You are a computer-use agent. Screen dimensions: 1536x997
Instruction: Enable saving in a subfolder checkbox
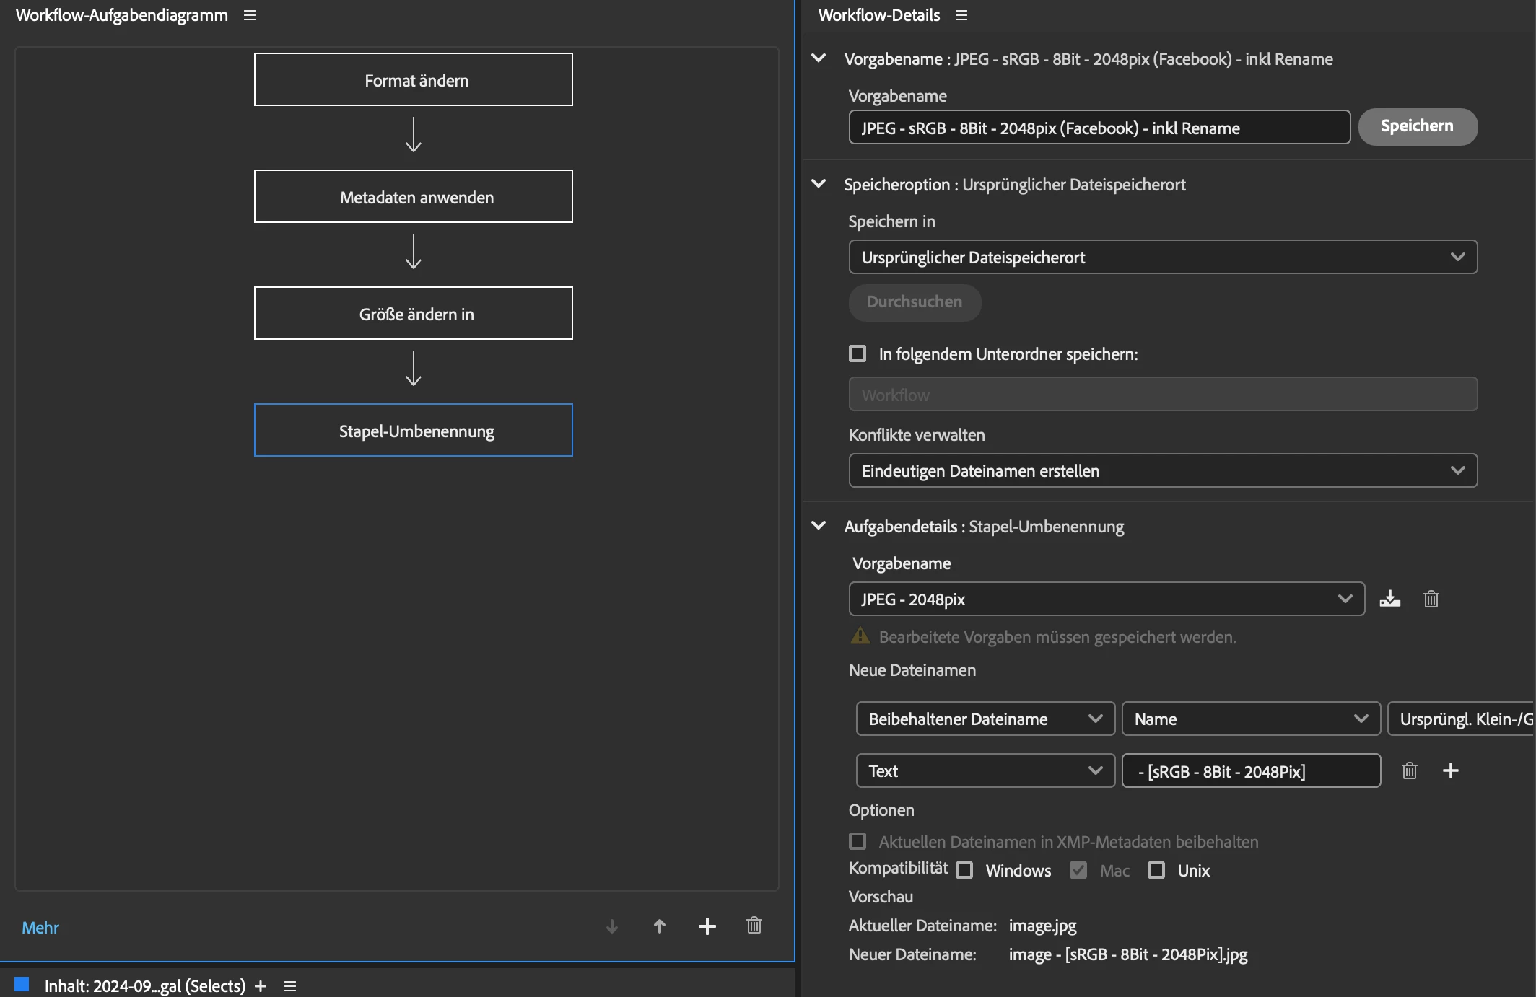coord(858,353)
